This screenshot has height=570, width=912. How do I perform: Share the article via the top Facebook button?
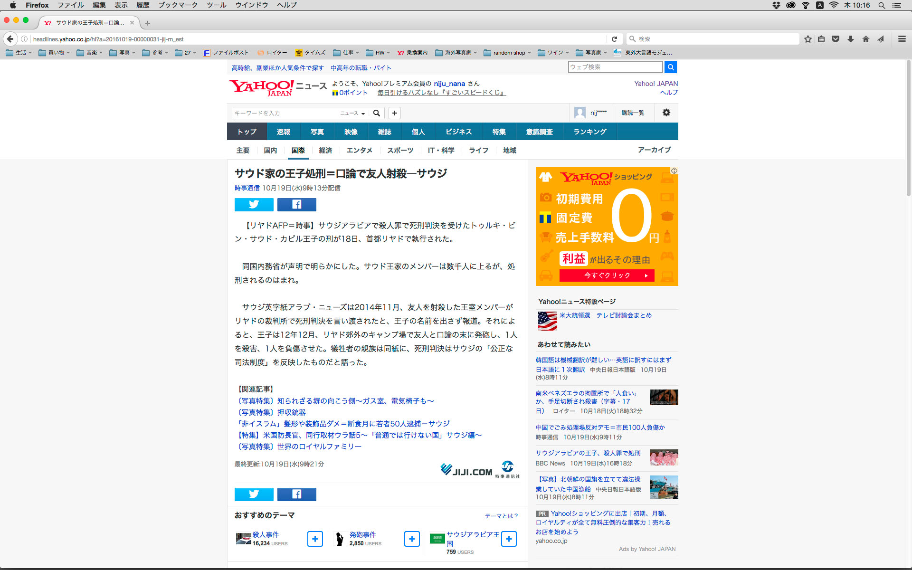(x=296, y=204)
